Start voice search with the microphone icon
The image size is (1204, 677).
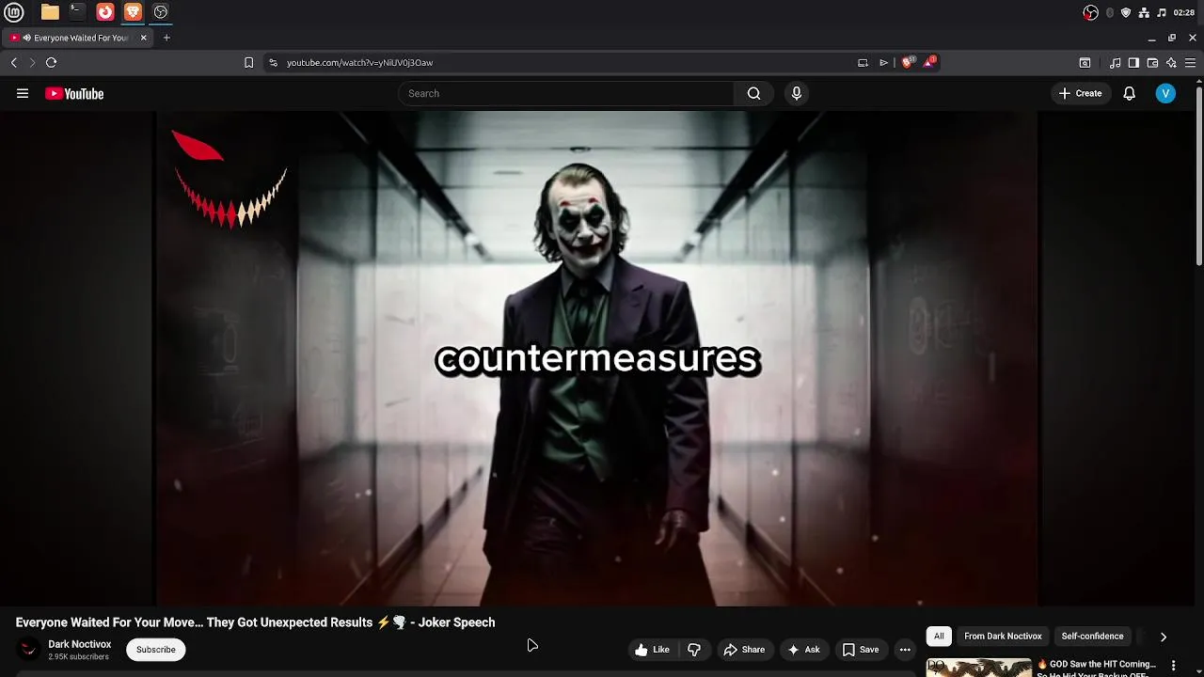pos(797,93)
